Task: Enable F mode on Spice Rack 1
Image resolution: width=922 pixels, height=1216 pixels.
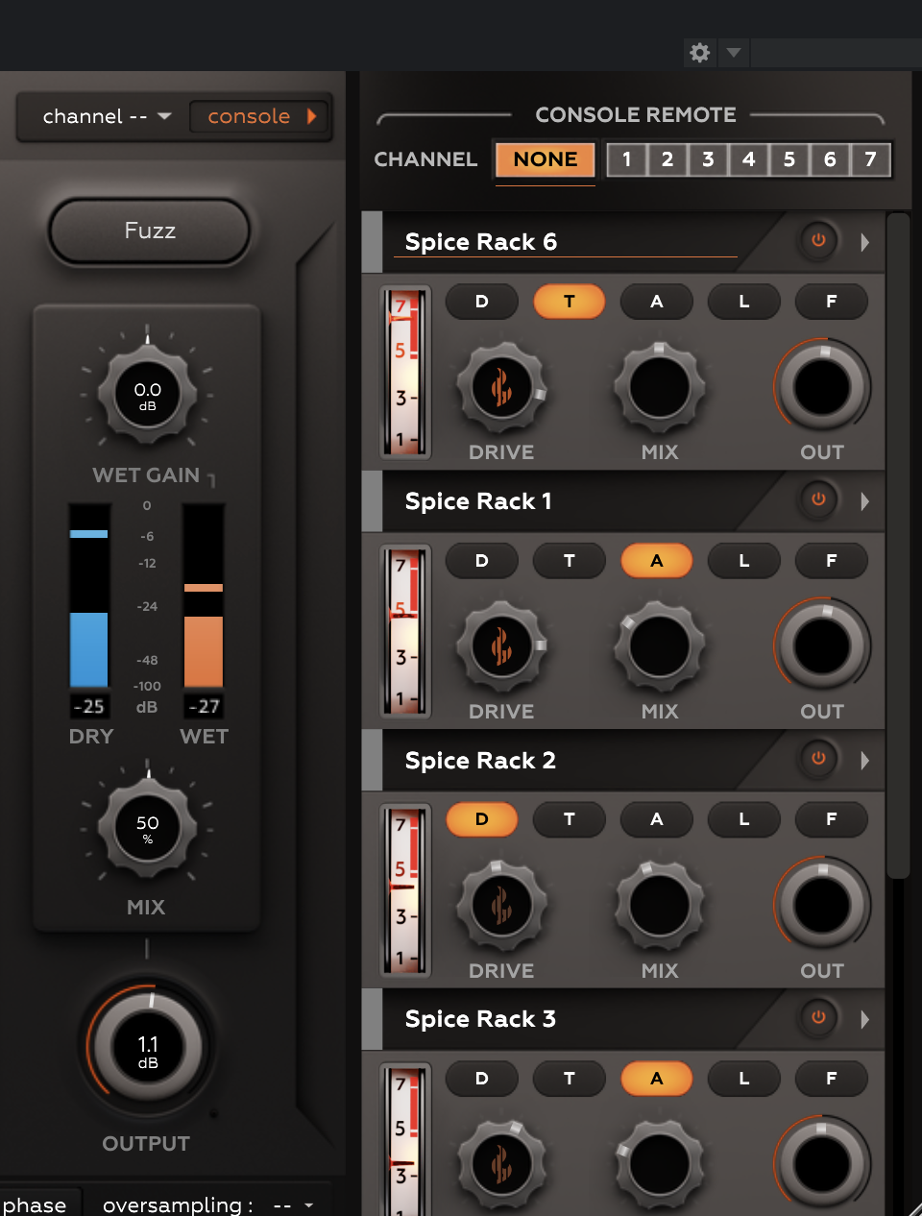Action: pos(832,561)
